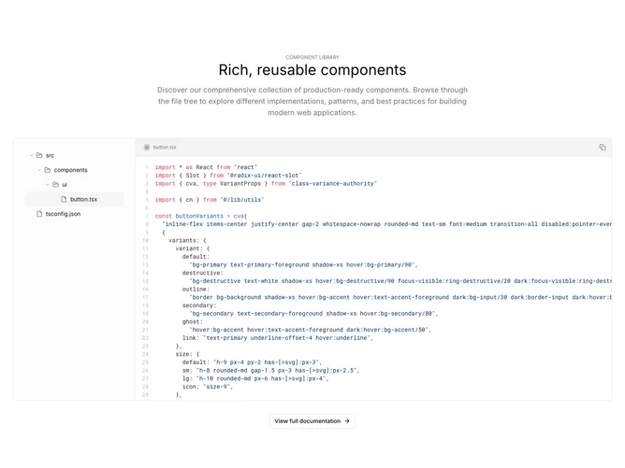Click the Rich, reusable components heading

point(312,70)
